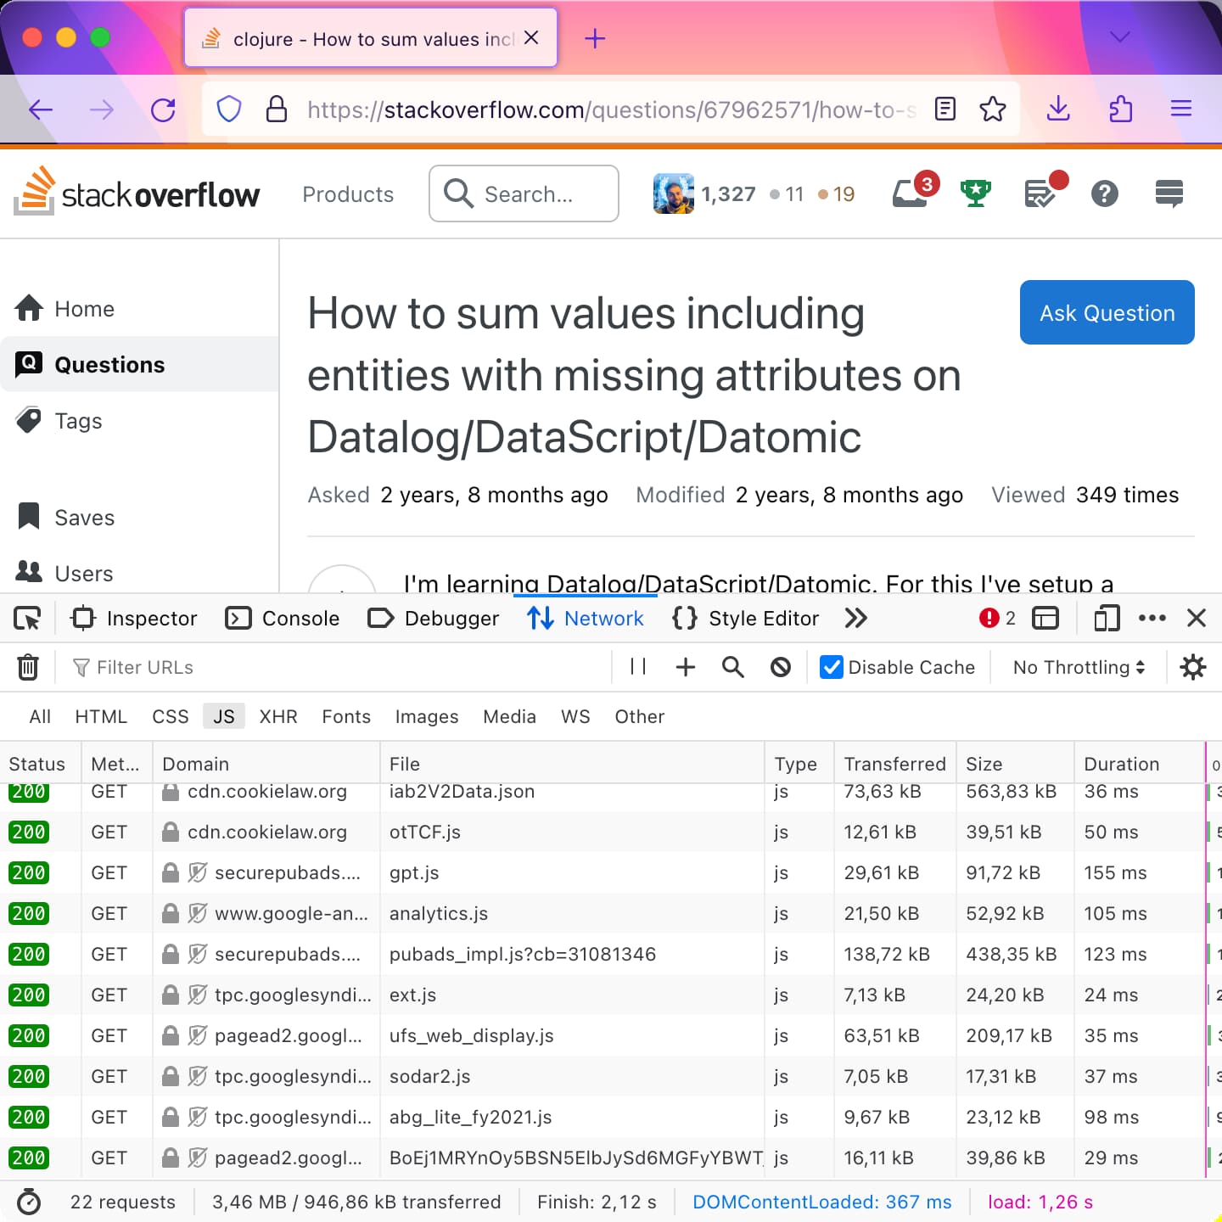Viewport: 1222px width, 1222px height.
Task: Switch to the XHR filter tab
Action: point(278,716)
